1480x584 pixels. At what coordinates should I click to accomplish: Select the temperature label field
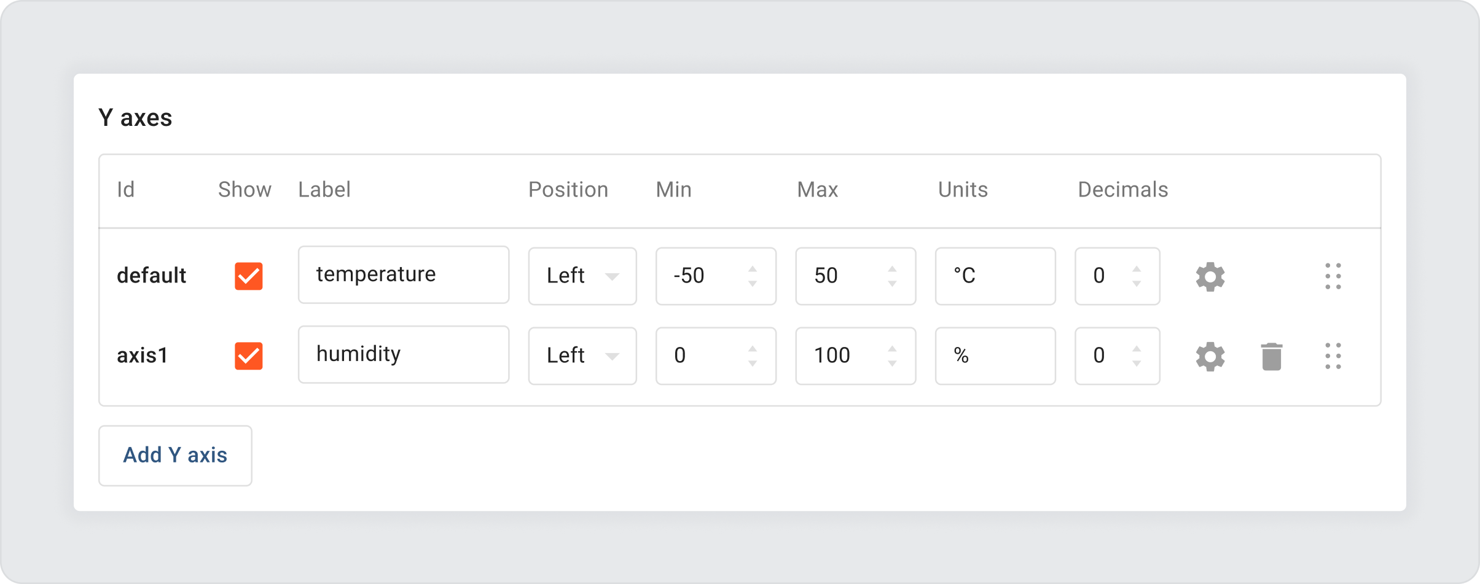(x=402, y=274)
